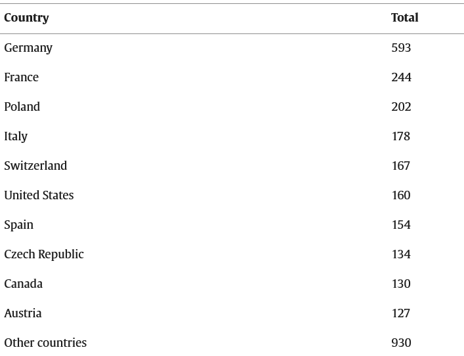Click the United States country cell

(x=39, y=195)
